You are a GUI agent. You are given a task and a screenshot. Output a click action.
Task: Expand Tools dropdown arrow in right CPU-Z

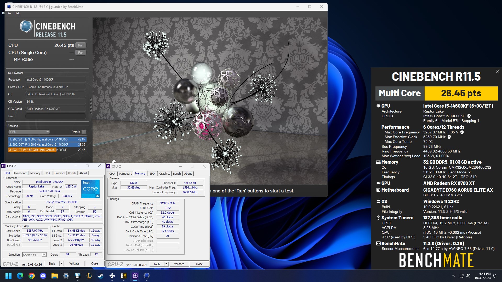point(167,264)
